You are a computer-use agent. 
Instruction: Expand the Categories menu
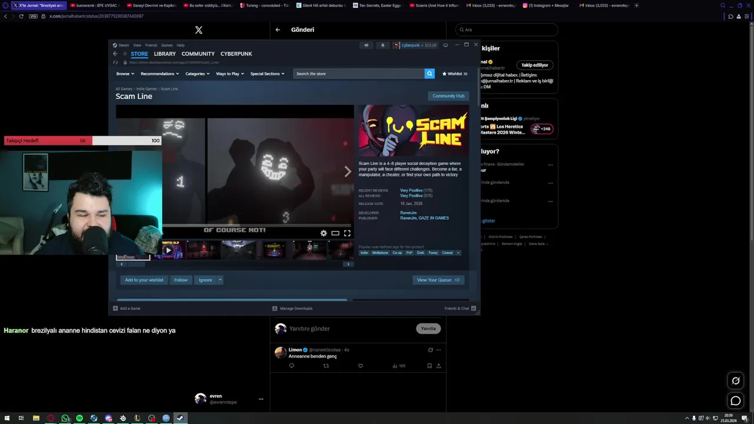[197, 74]
